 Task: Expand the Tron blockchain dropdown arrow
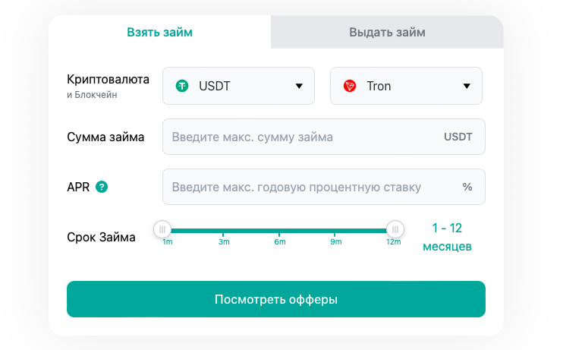[x=467, y=86]
